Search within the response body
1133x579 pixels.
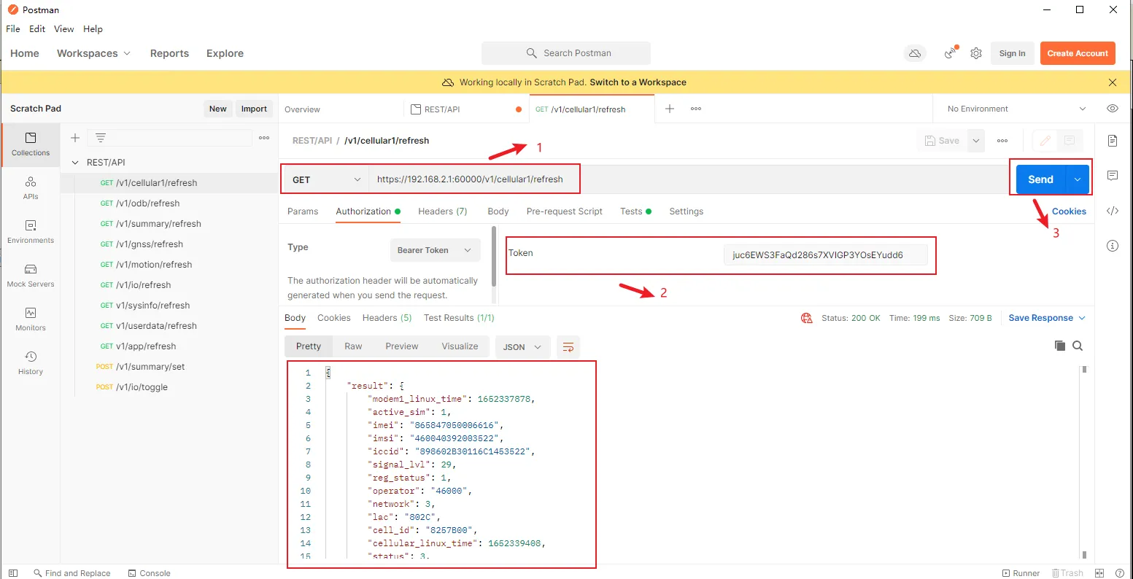point(1078,346)
